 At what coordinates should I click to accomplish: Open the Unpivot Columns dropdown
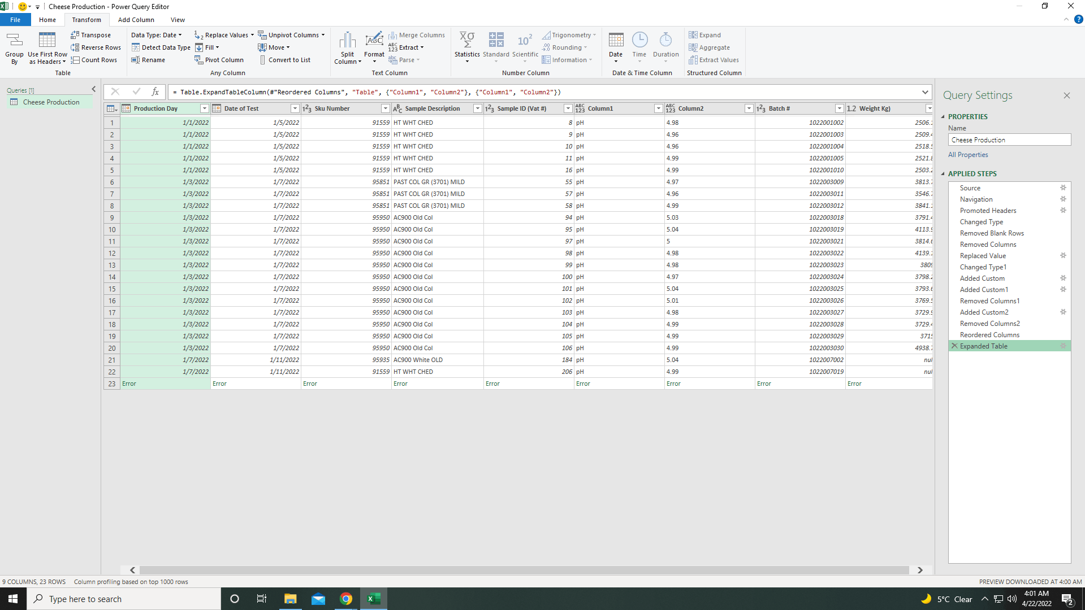[x=323, y=35]
